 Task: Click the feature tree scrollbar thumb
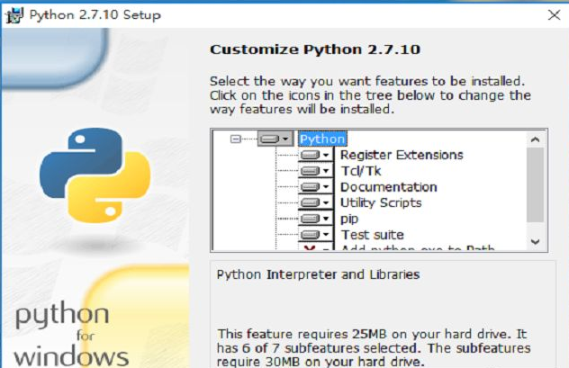tap(535, 184)
